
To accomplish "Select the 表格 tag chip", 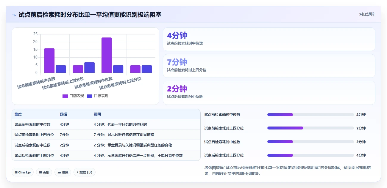I will [x=44, y=172].
